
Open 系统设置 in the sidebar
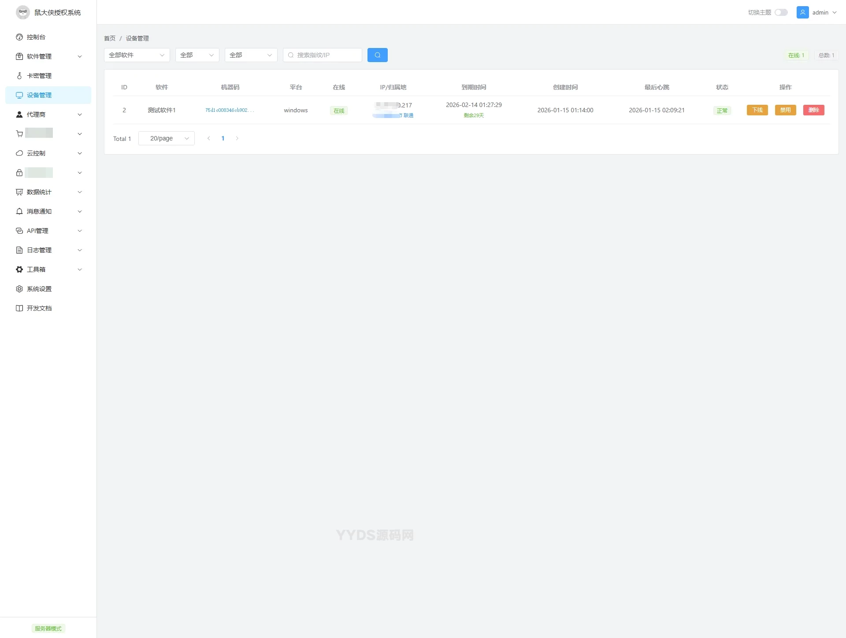tap(39, 289)
